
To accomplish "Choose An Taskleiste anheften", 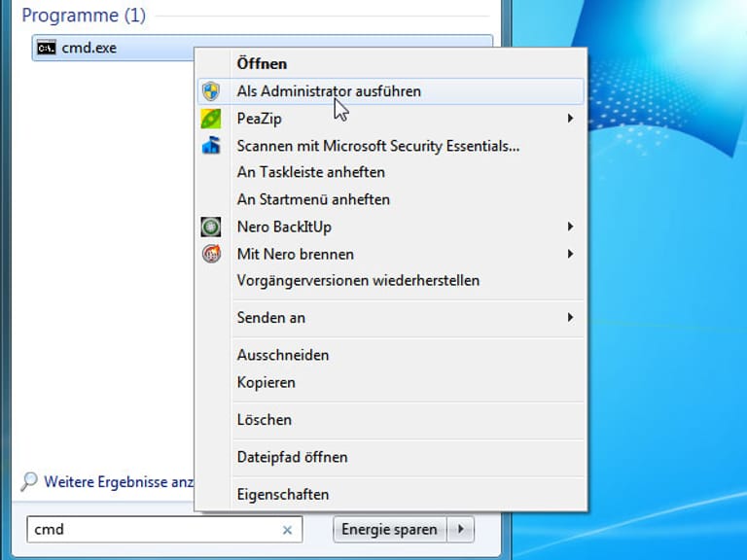I will click(x=310, y=172).
